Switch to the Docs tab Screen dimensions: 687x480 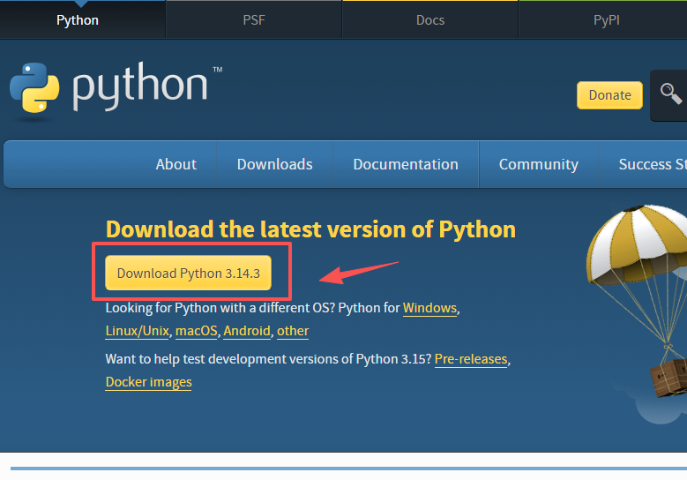pos(430,20)
